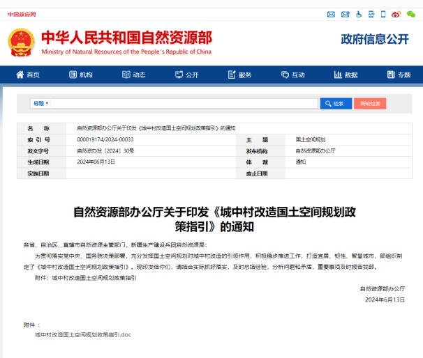Open the 专题 navigation item

(399, 75)
